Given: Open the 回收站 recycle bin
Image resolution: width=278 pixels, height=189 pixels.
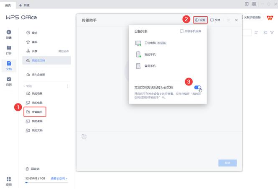Looking at the screenshot, I should tap(33, 169).
